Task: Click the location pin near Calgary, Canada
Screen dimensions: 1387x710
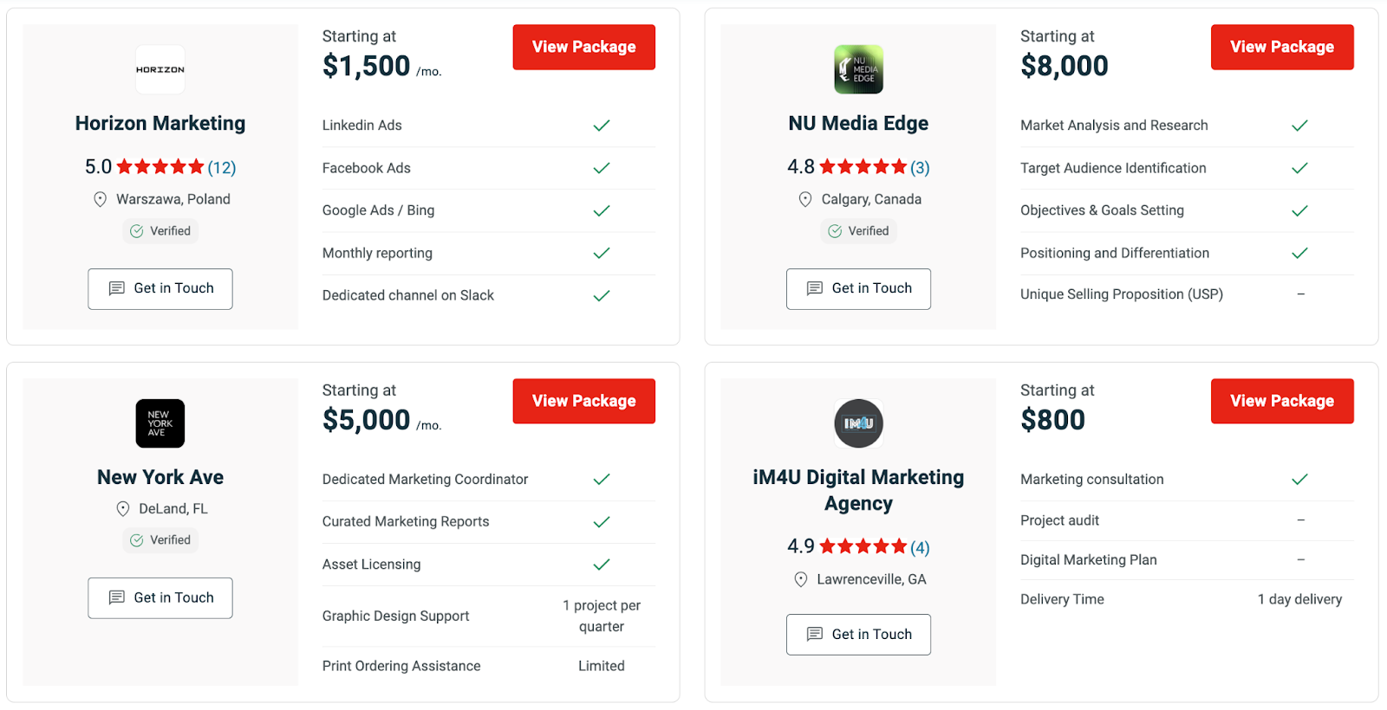Action: point(804,198)
